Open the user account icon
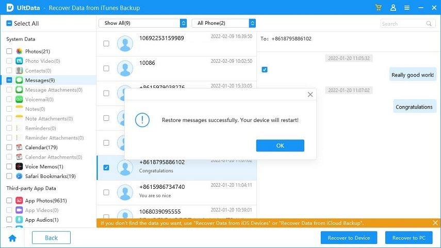This screenshot has height=248, width=441. point(393,8)
